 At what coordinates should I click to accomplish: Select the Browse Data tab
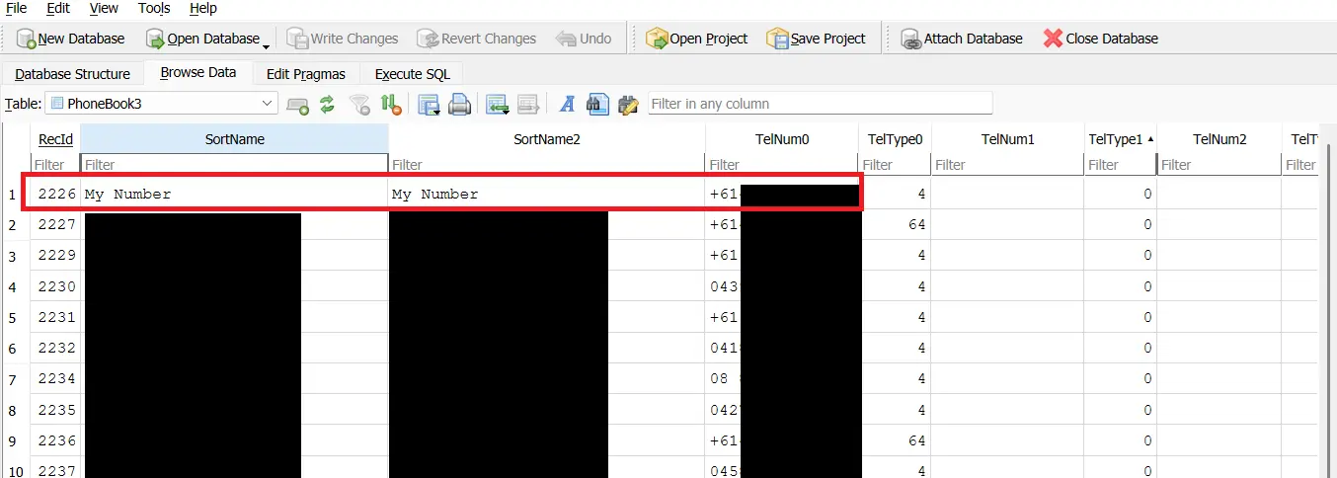(198, 73)
